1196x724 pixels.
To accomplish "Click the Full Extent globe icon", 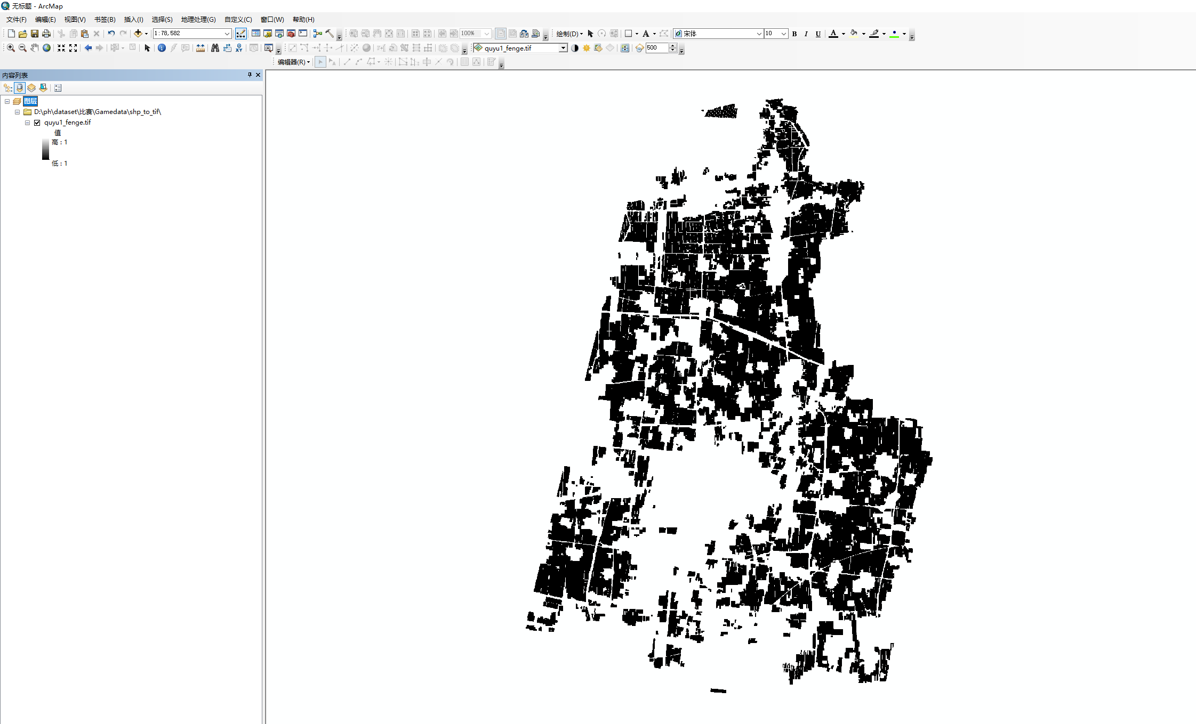I will tap(46, 47).
